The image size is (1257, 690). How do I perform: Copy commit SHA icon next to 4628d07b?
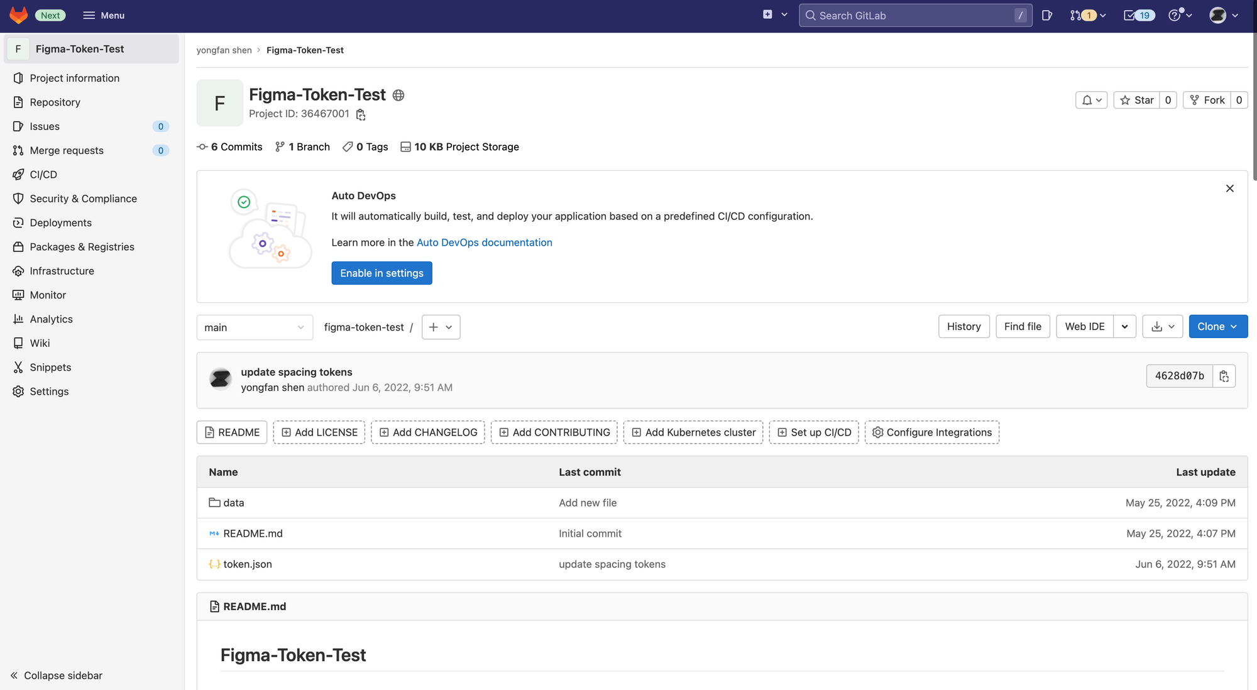click(x=1224, y=376)
